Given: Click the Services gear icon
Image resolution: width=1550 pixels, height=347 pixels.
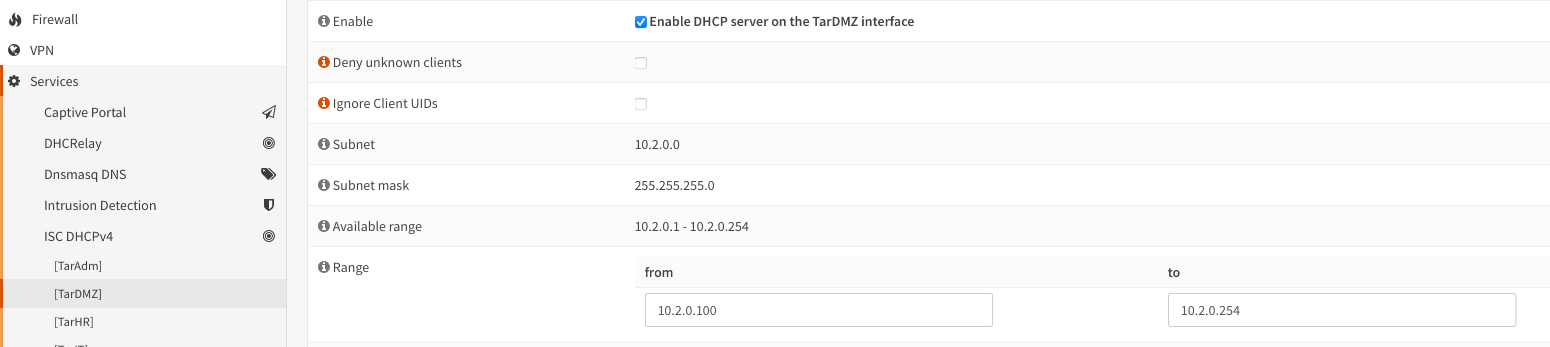Looking at the screenshot, I should coord(15,81).
